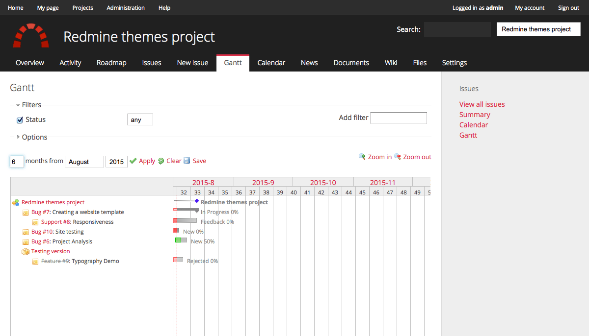Open the Settings tab

click(x=455, y=63)
